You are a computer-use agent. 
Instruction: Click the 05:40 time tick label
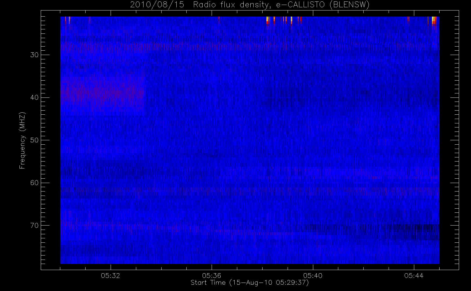click(313, 275)
